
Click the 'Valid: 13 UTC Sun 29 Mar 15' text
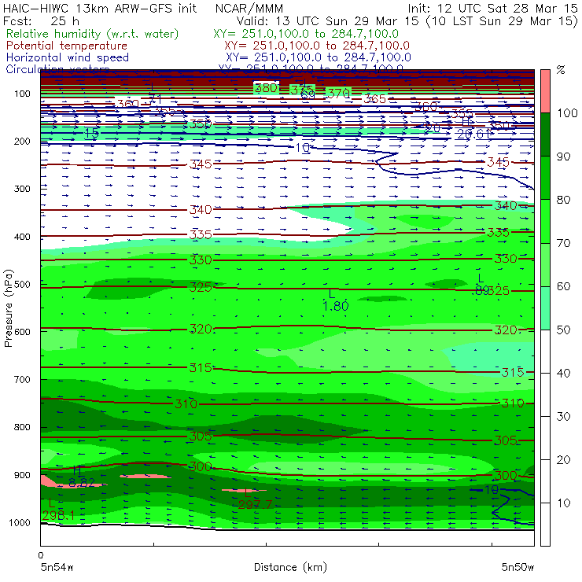[x=328, y=20]
